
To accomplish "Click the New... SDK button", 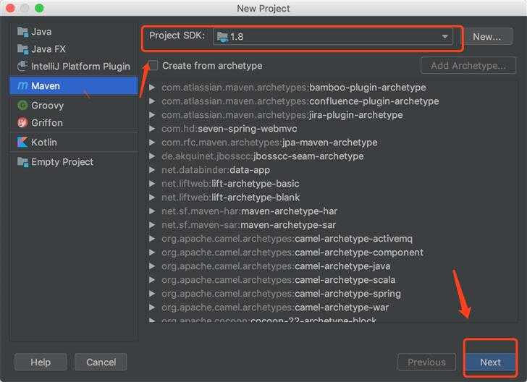I will tap(489, 36).
